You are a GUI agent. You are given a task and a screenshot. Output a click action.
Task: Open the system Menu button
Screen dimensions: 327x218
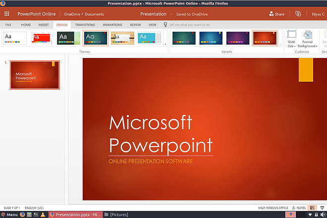[9, 215]
